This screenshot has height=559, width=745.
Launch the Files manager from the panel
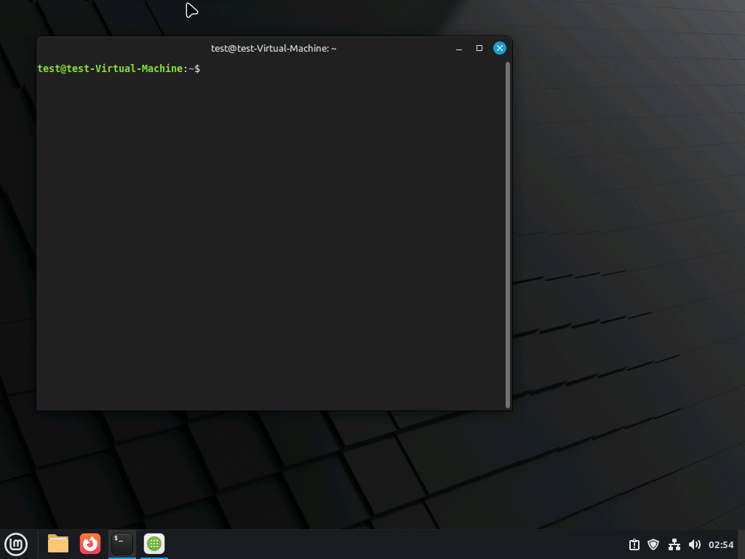pyautogui.click(x=58, y=544)
